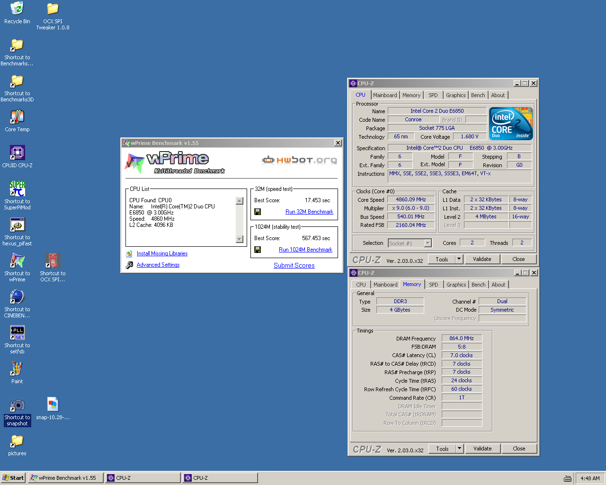This screenshot has width=606, height=485.
Task: Select Shortcut to SuperPiMod icon
Action: tap(17, 189)
